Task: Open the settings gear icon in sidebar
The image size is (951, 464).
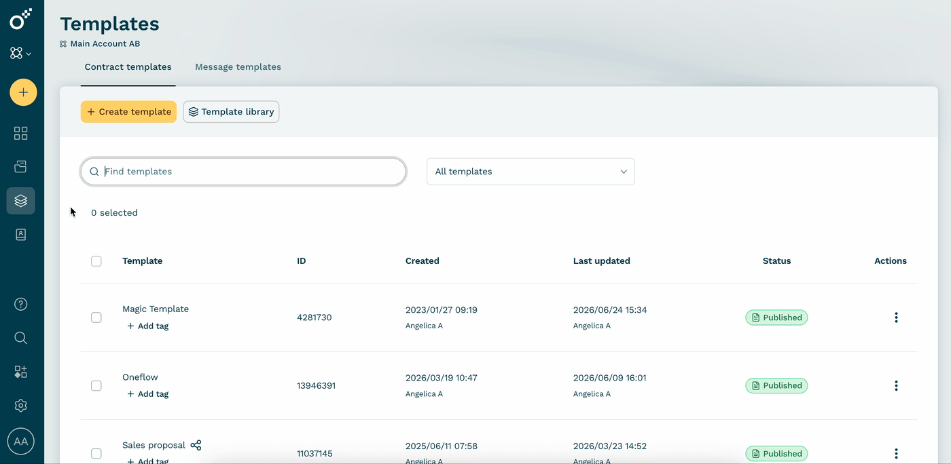Action: 21,406
